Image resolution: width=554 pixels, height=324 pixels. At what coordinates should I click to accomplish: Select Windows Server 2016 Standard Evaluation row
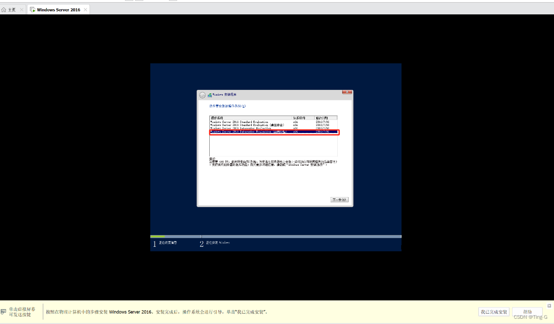(x=273, y=122)
